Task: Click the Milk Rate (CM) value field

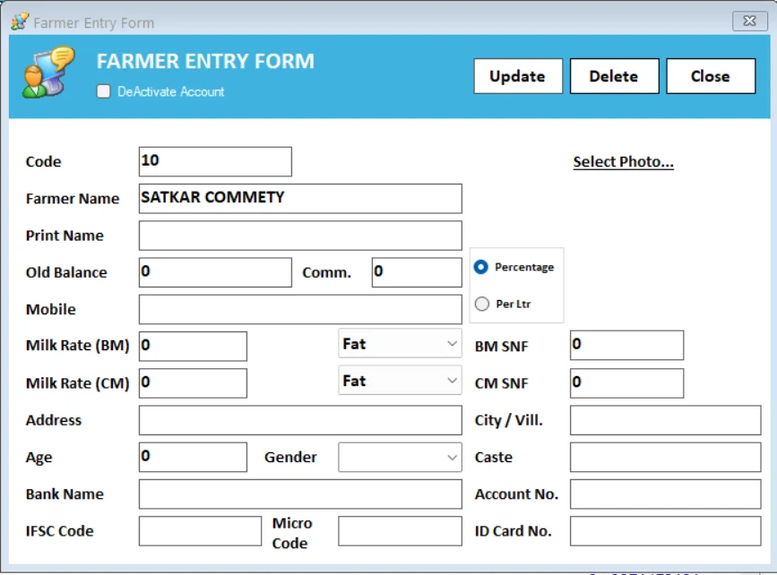Action: (193, 382)
